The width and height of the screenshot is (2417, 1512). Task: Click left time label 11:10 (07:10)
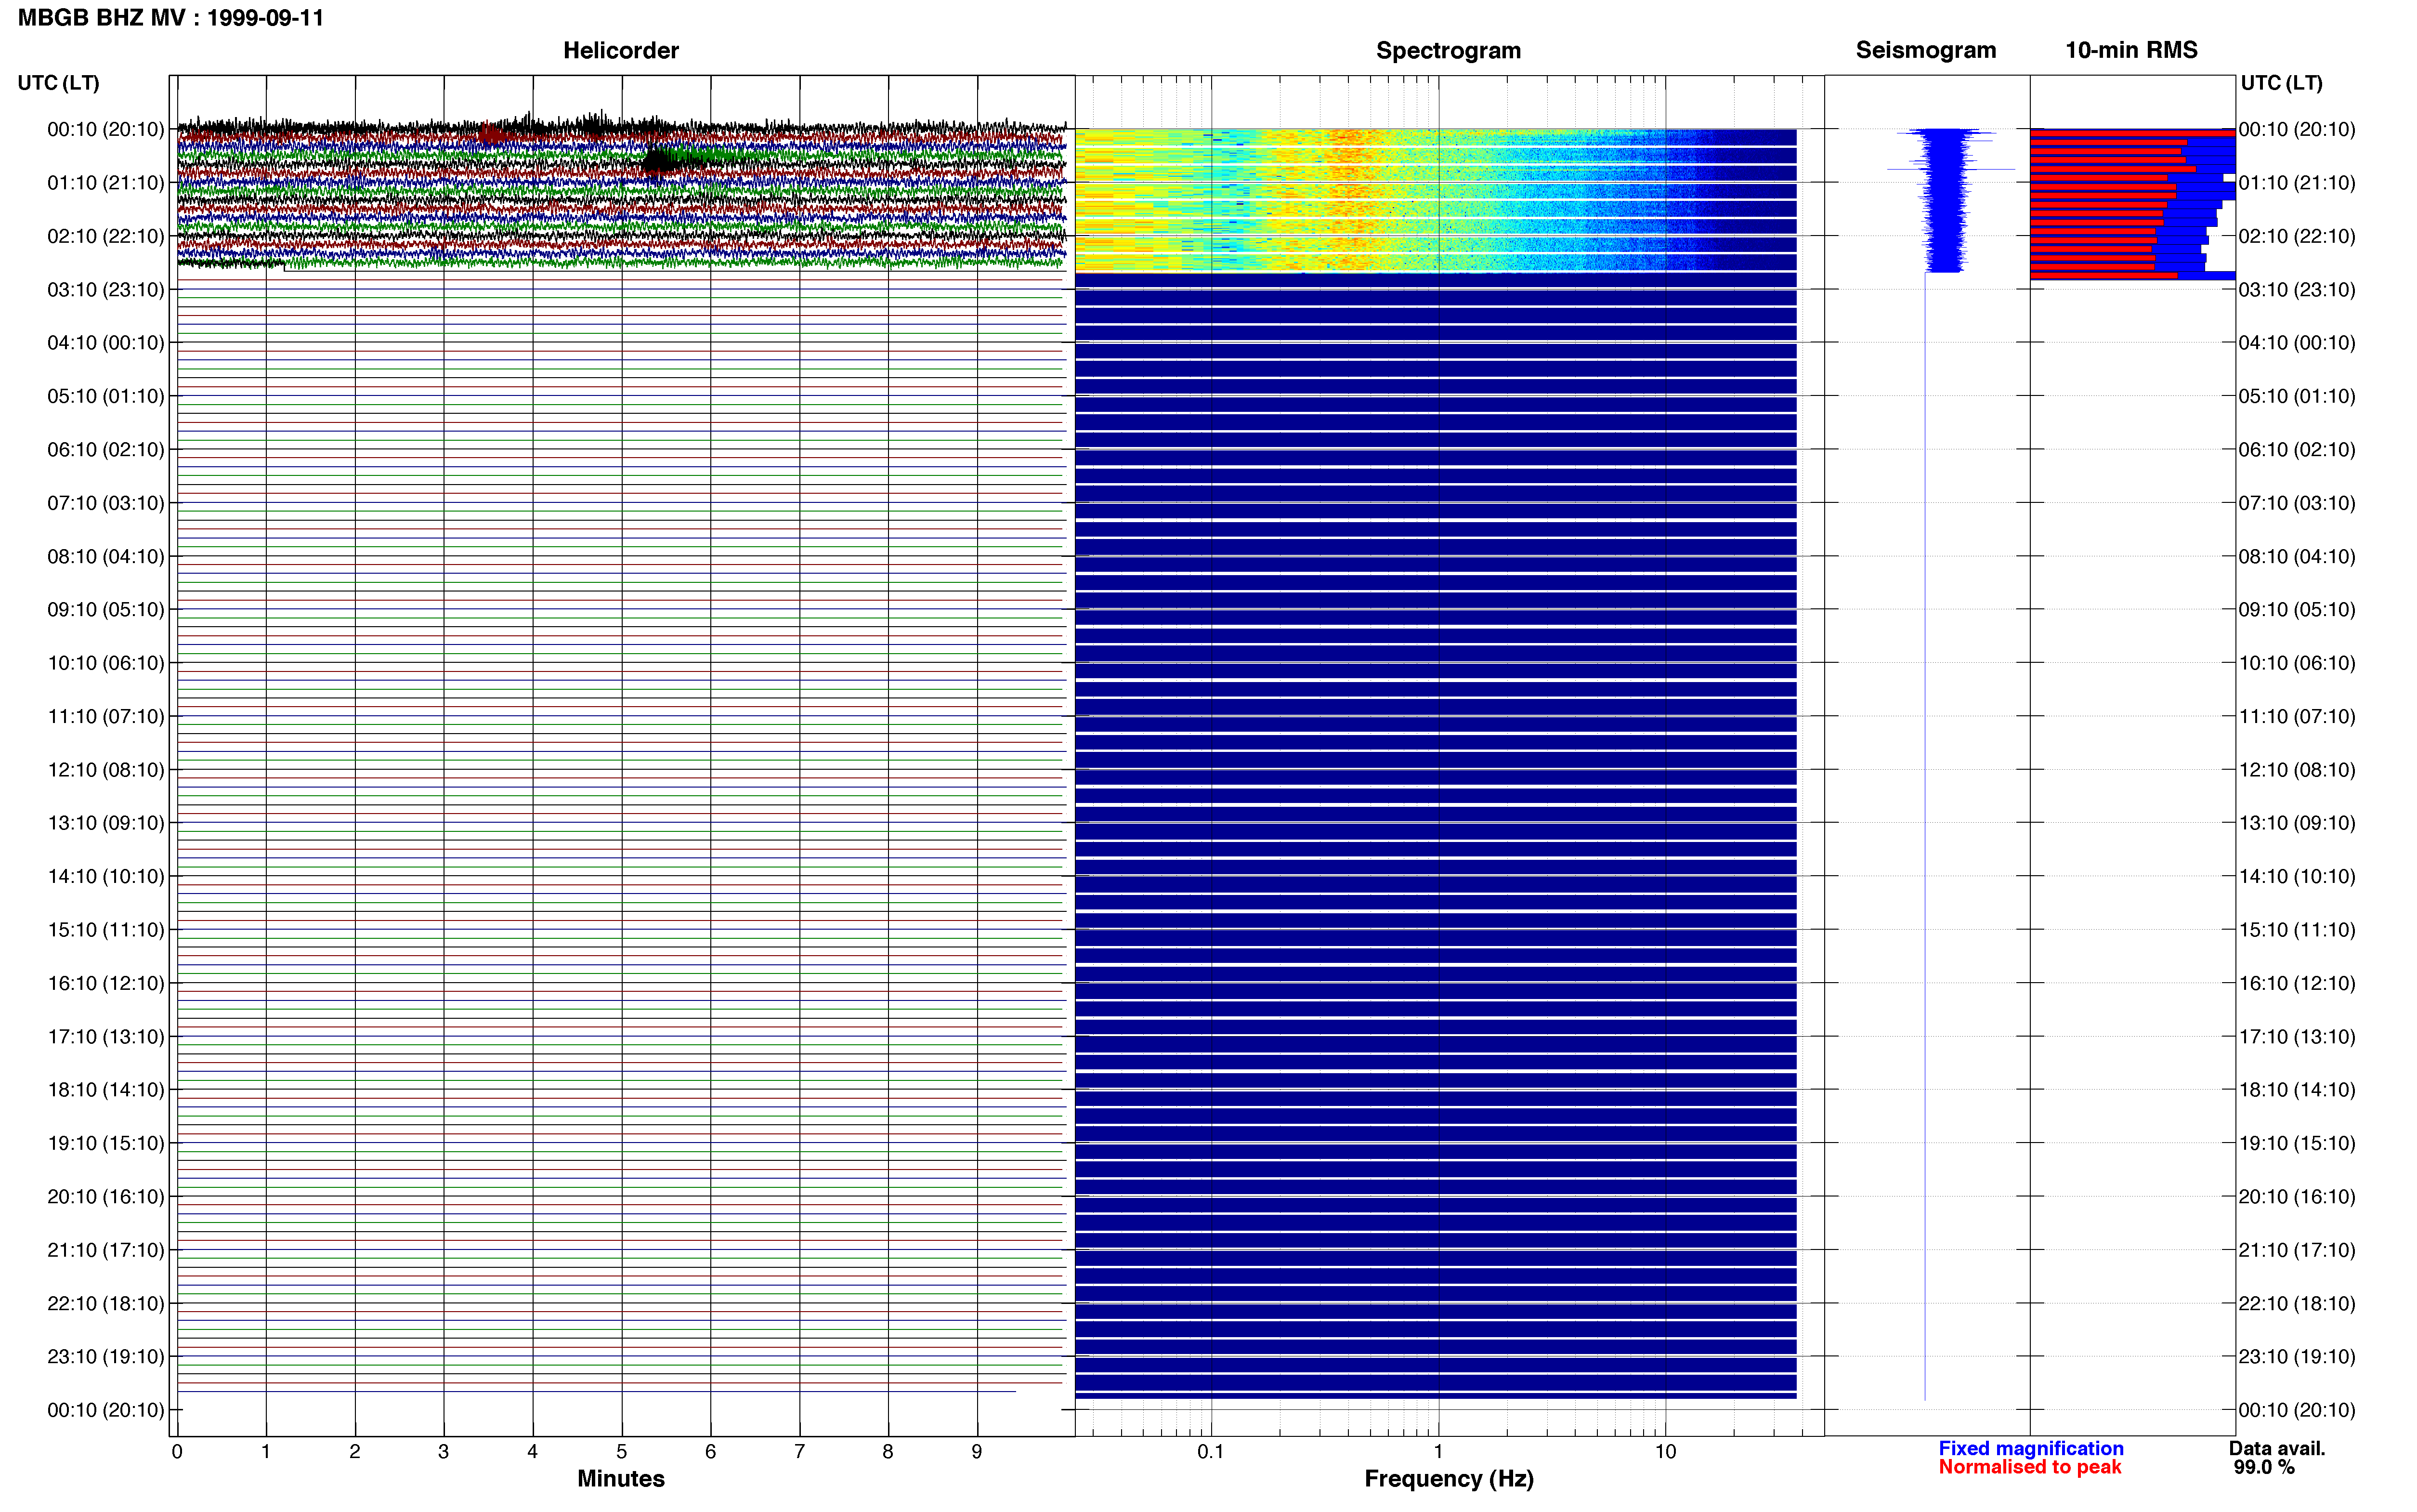tap(106, 716)
